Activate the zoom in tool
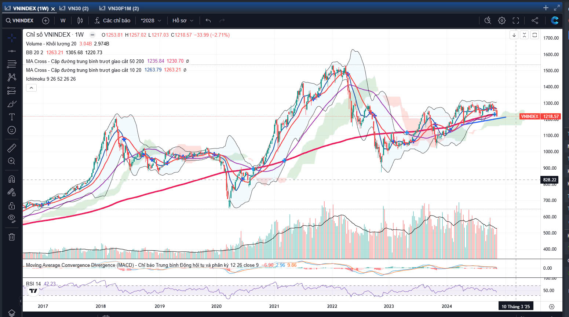The height and width of the screenshot is (317, 569). coord(12,161)
